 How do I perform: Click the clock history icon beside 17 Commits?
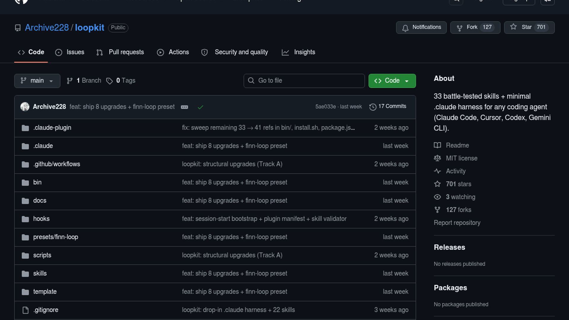point(373,107)
